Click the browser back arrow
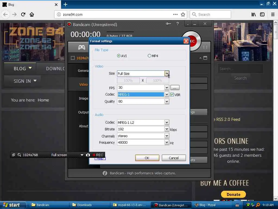 pos(5,14)
